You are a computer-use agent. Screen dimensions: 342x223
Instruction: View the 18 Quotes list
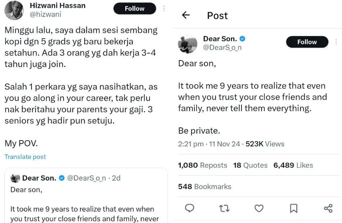250,165
